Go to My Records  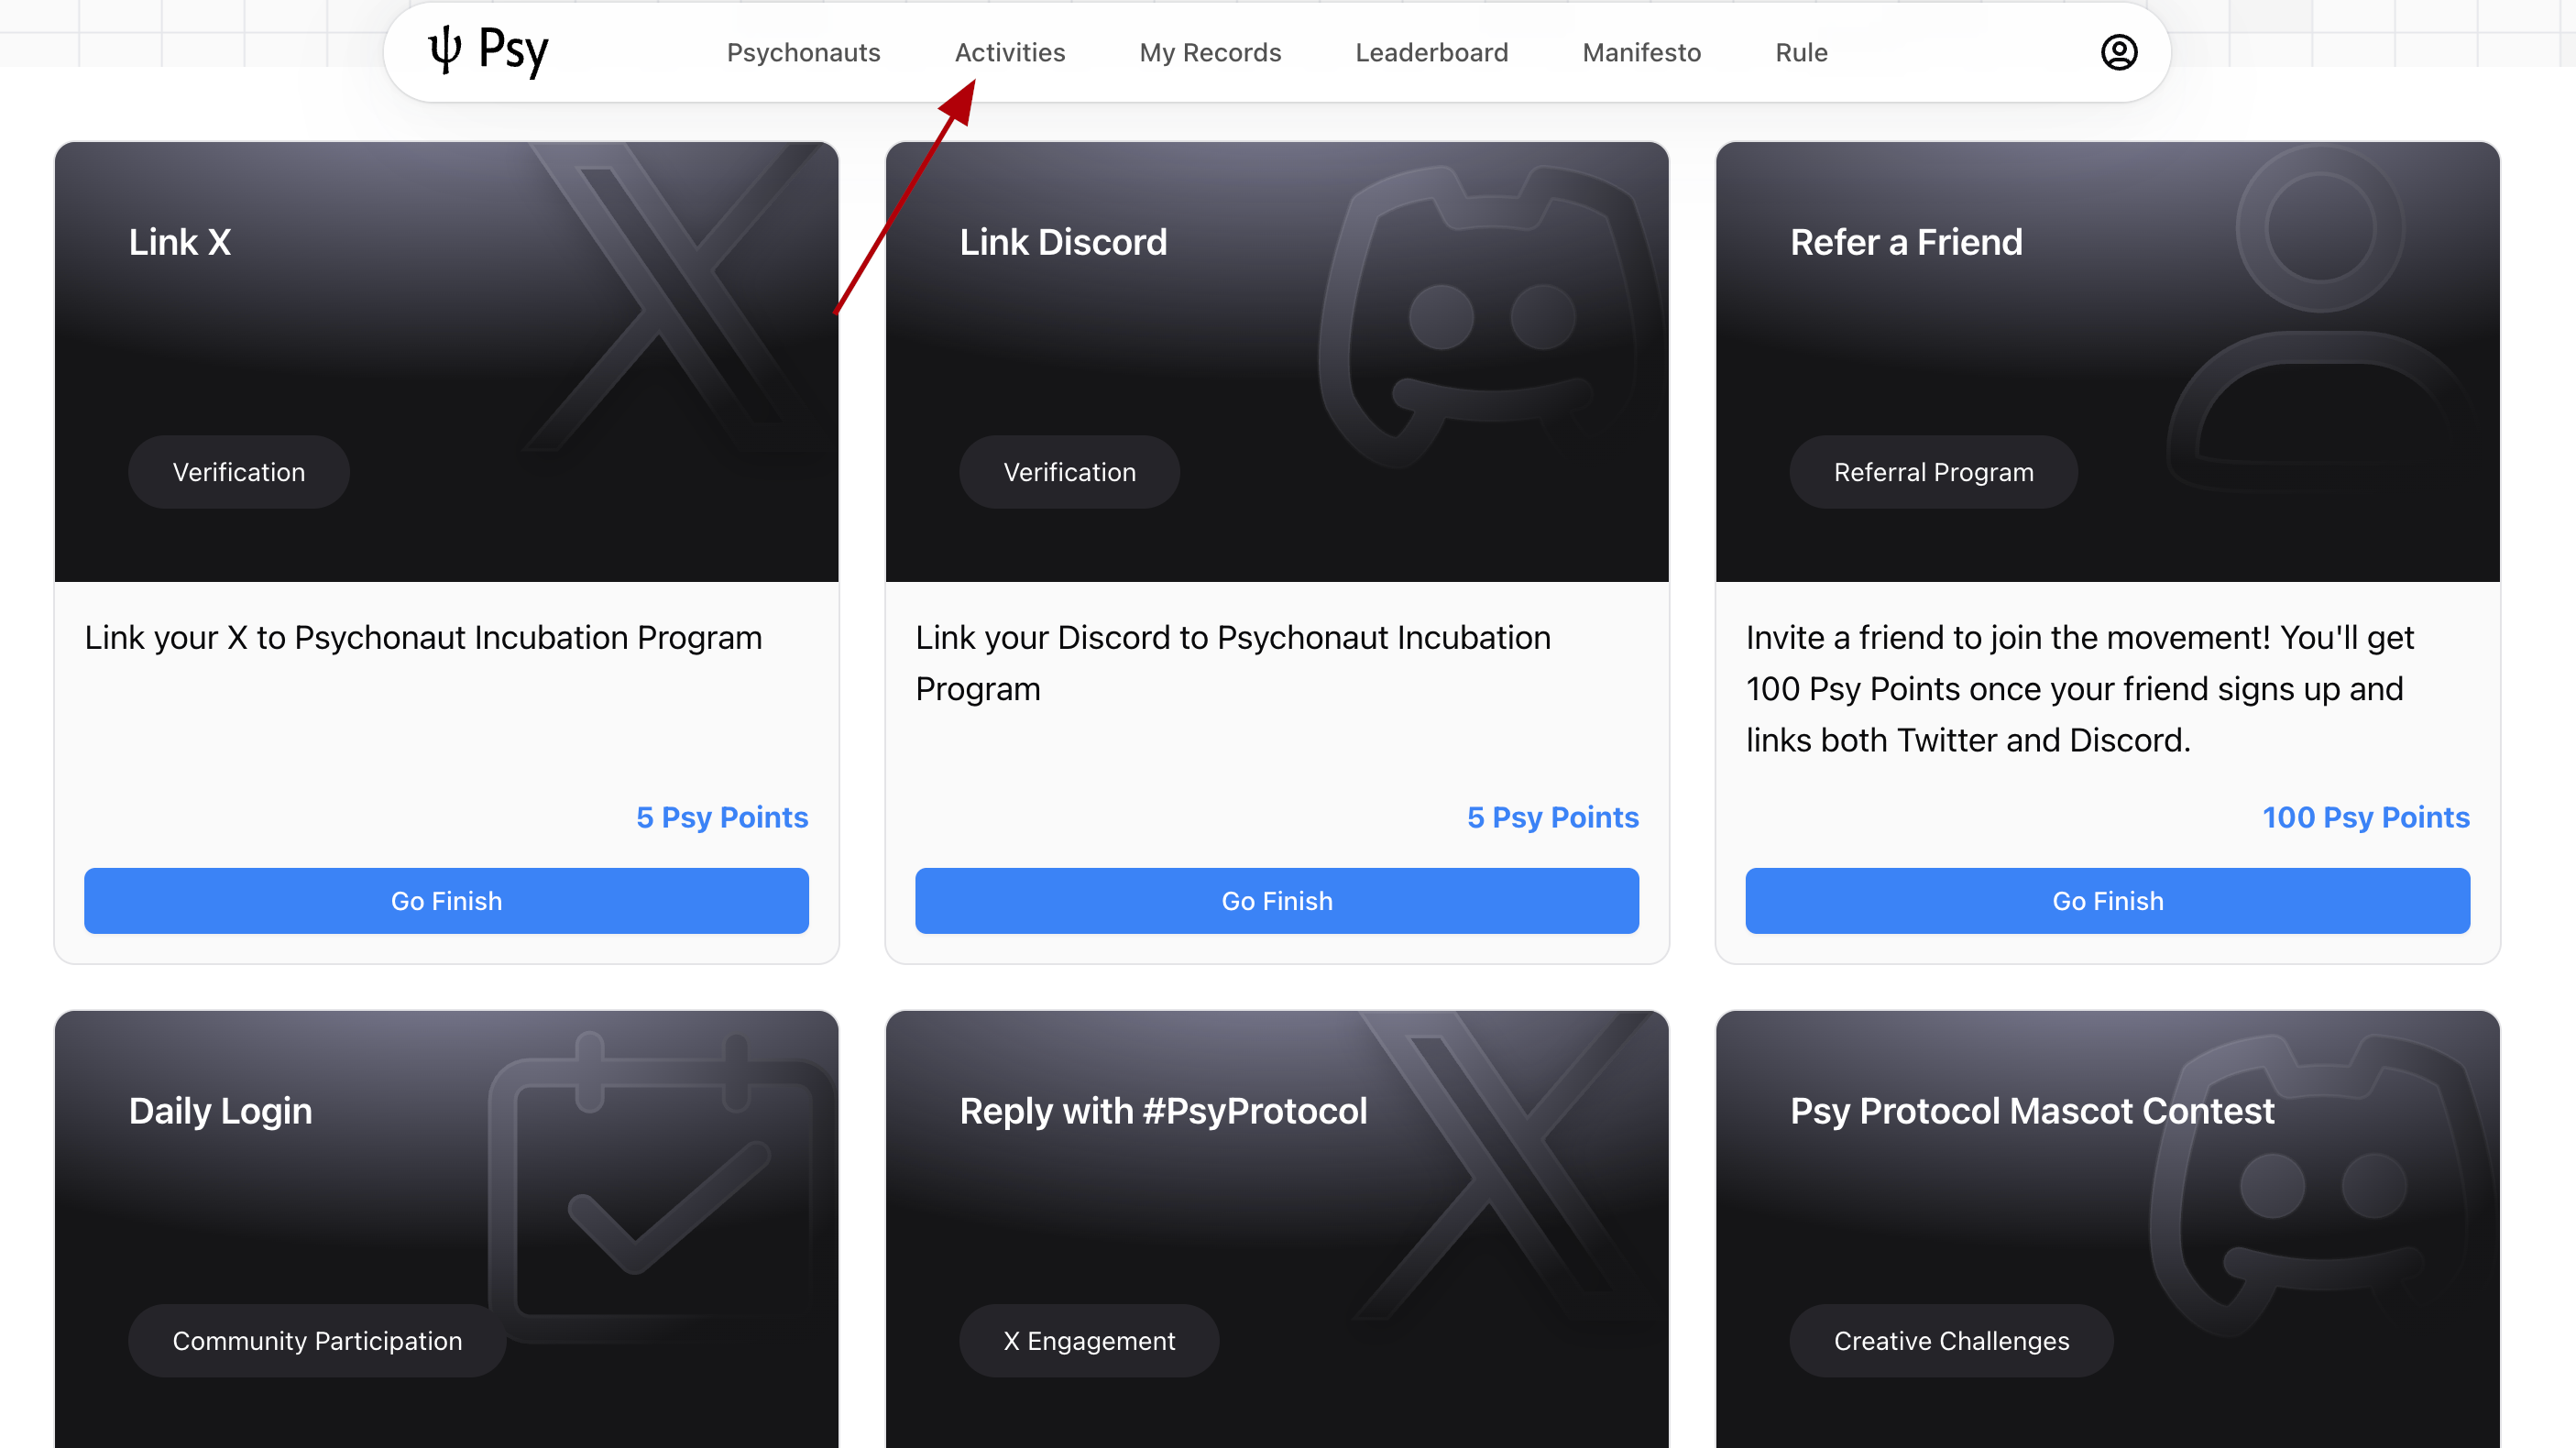pos(1209,52)
